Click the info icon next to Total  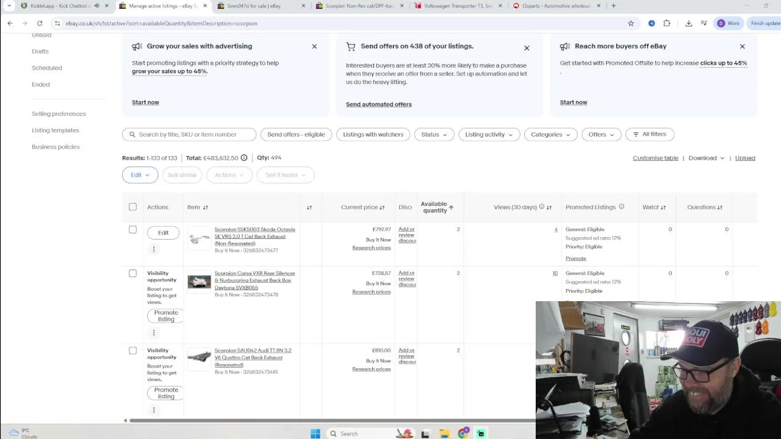click(x=244, y=158)
